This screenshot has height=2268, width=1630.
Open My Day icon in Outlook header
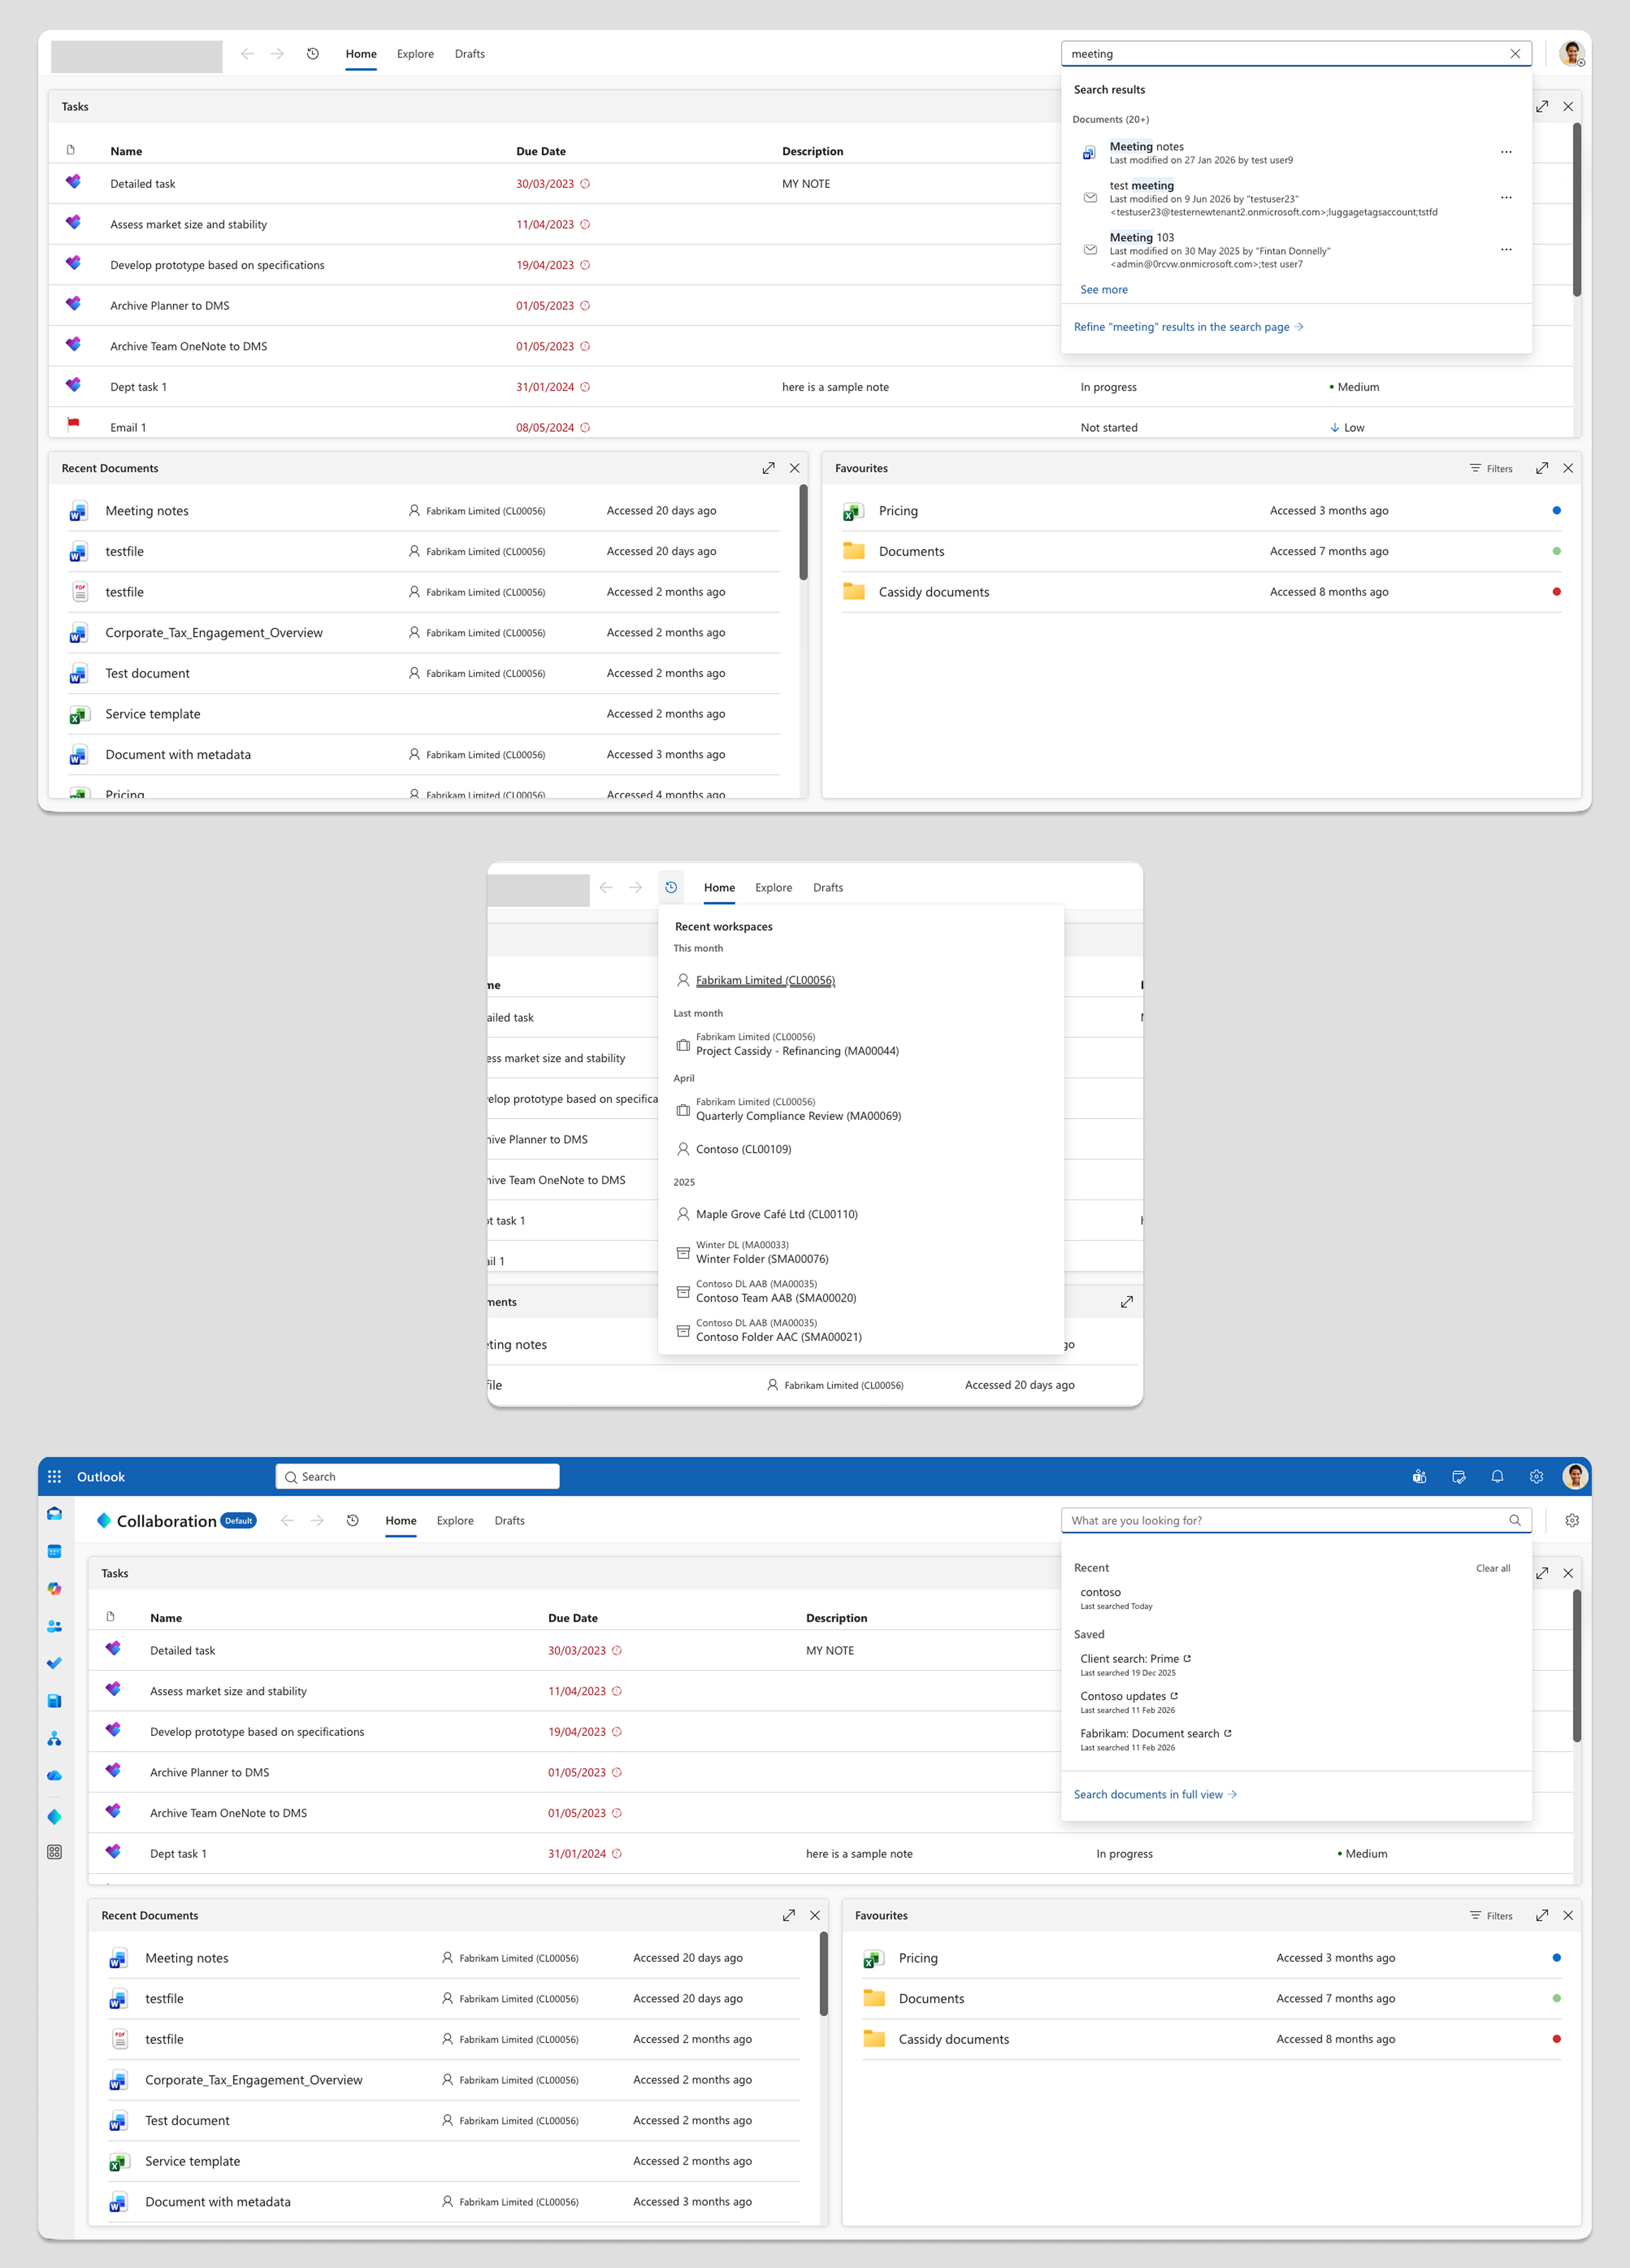pyautogui.click(x=1458, y=1476)
